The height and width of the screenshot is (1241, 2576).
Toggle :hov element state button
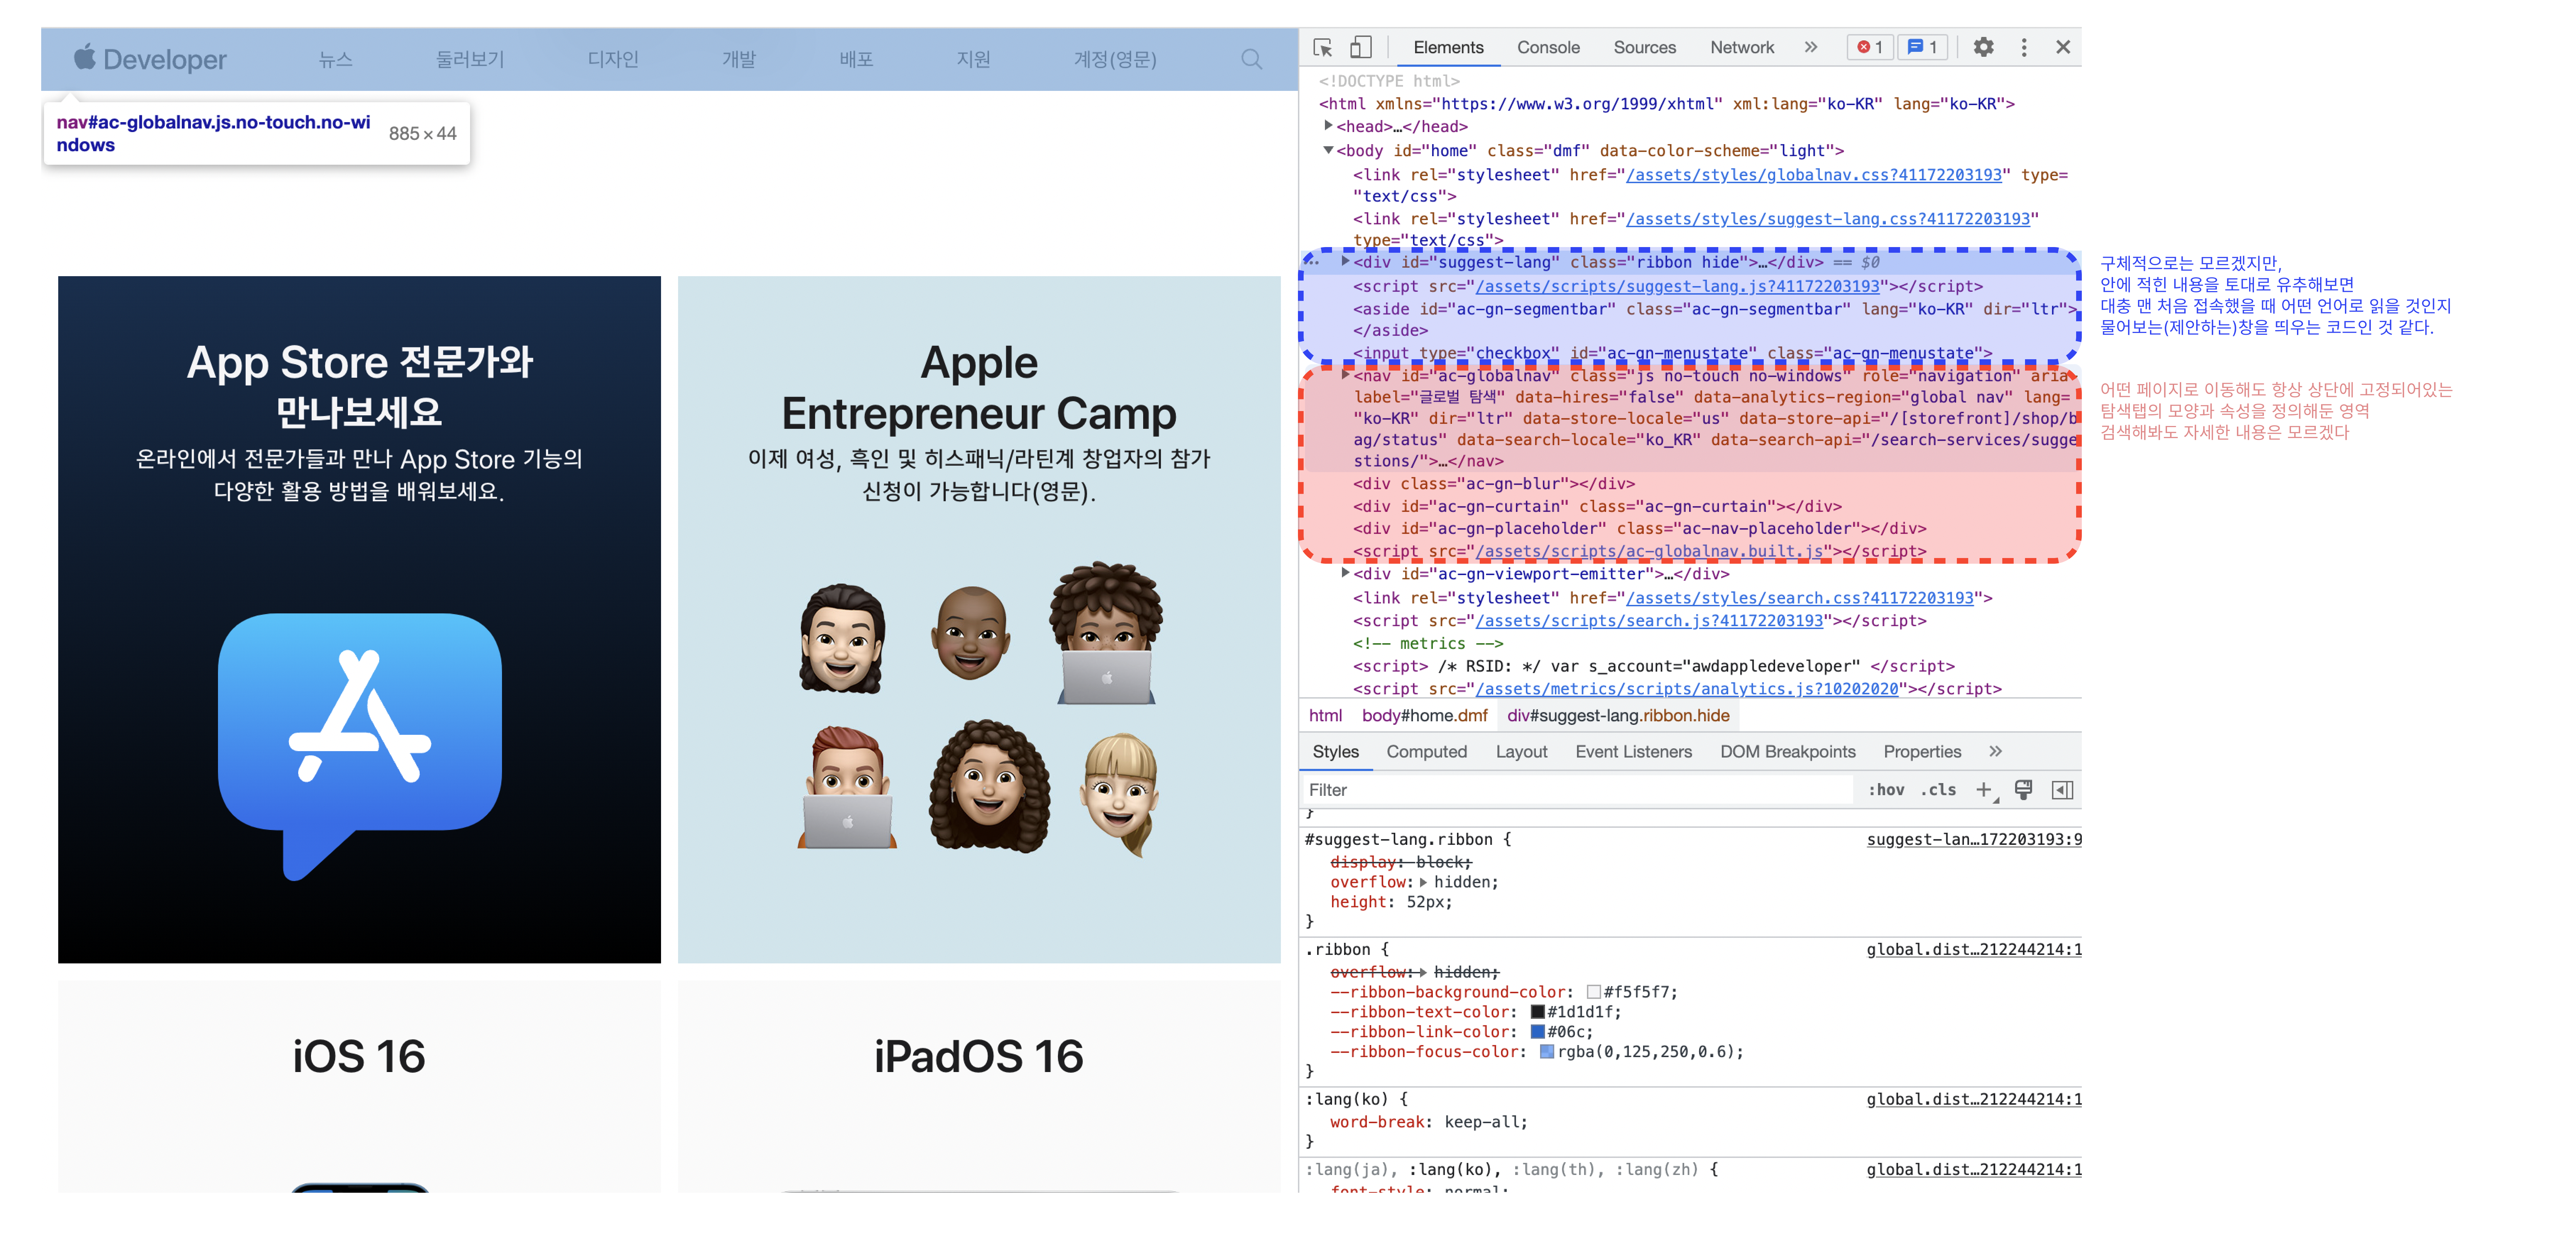pos(1886,789)
